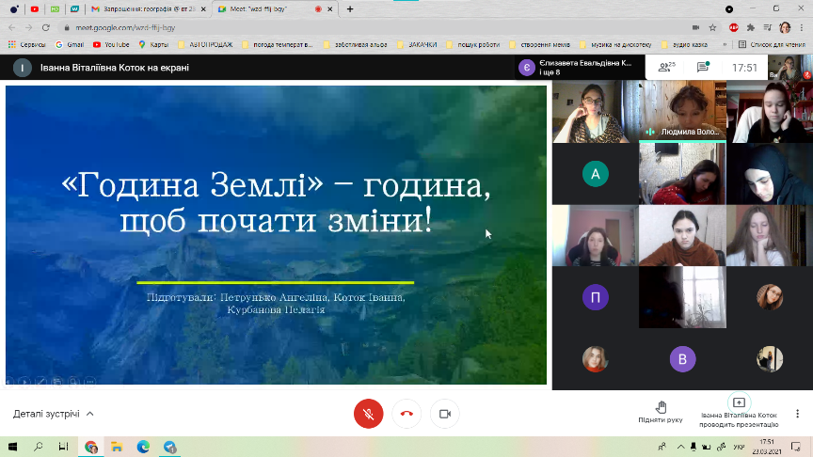Open the three-dot more options menu
This screenshot has height=457, width=813.
click(798, 414)
